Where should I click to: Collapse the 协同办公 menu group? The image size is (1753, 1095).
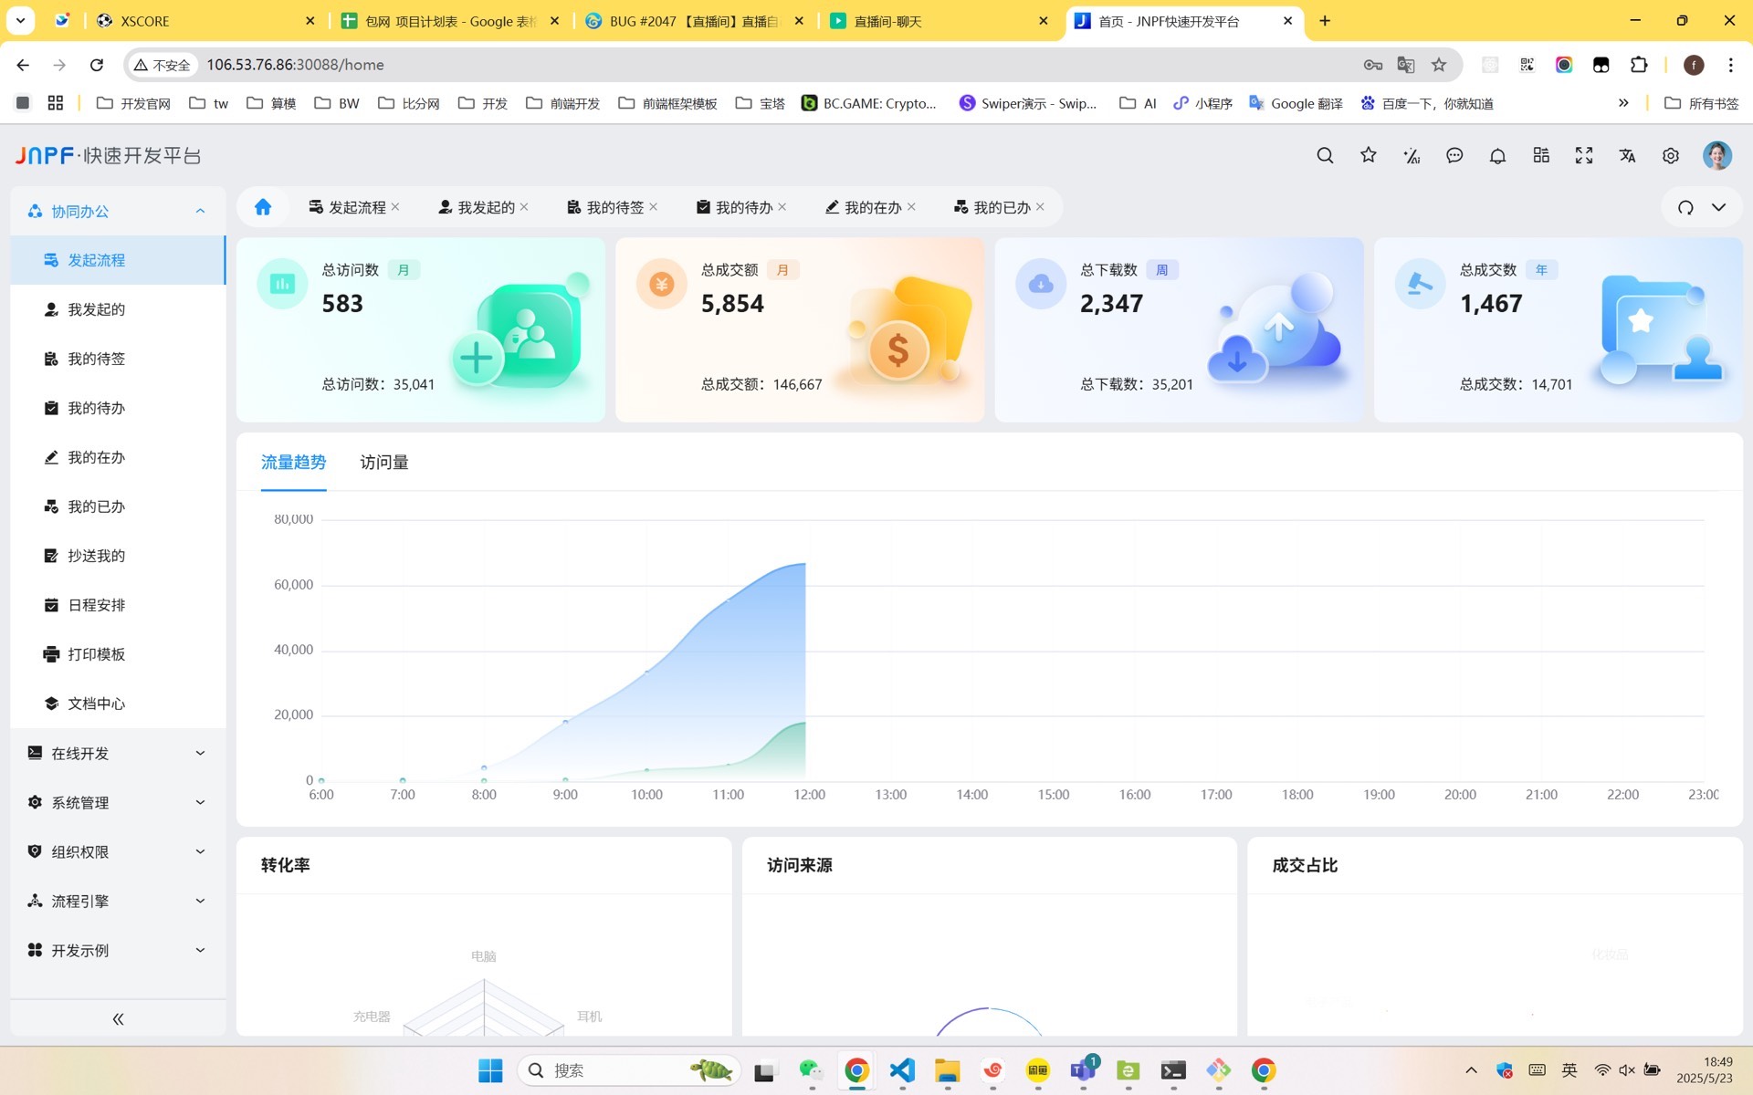(118, 211)
